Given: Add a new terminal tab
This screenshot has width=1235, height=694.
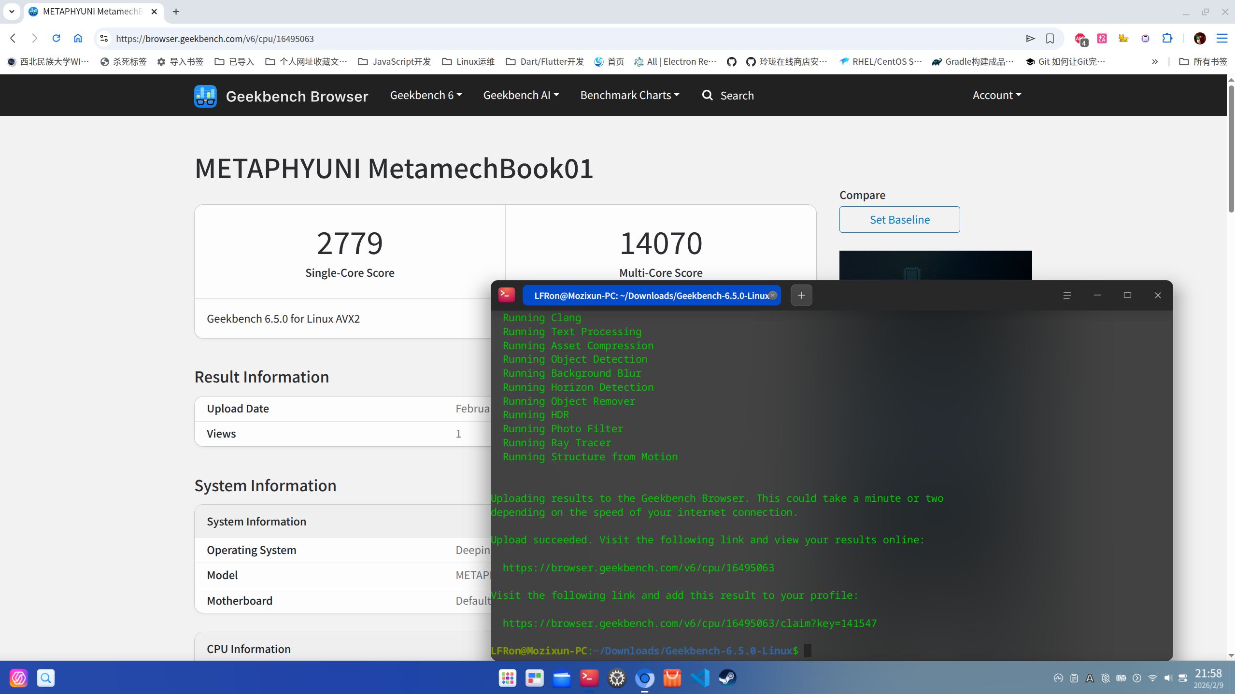Looking at the screenshot, I should (x=801, y=296).
